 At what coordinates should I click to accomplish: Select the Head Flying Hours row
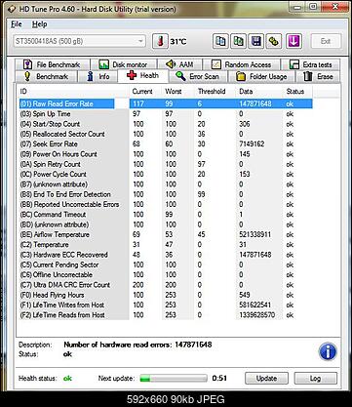[166, 295]
